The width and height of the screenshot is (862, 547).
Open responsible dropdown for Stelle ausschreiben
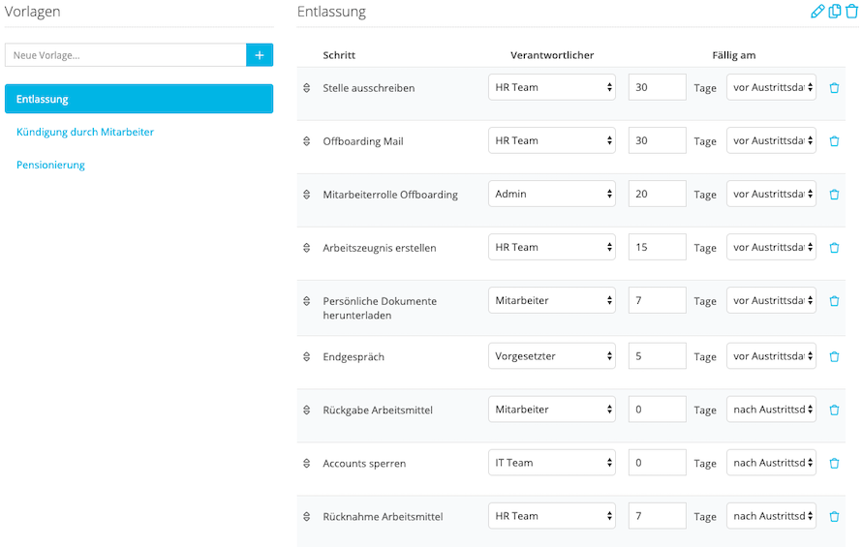tap(552, 87)
